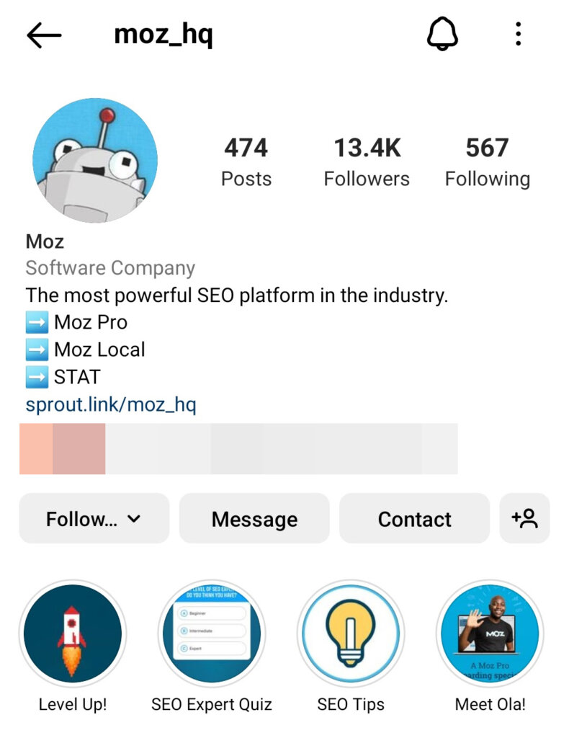Open the Level Up! story highlight
Image resolution: width=569 pixels, height=738 pixels.
click(73, 633)
